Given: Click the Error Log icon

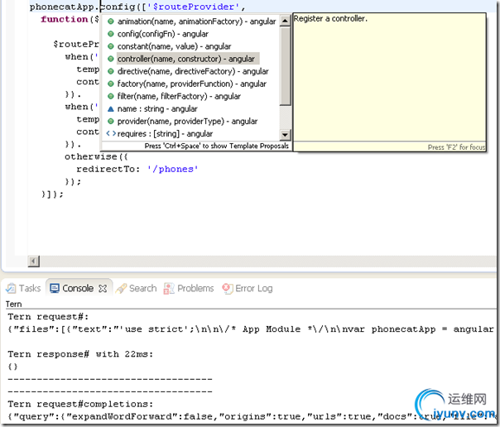Looking at the screenshot, I should [x=228, y=288].
